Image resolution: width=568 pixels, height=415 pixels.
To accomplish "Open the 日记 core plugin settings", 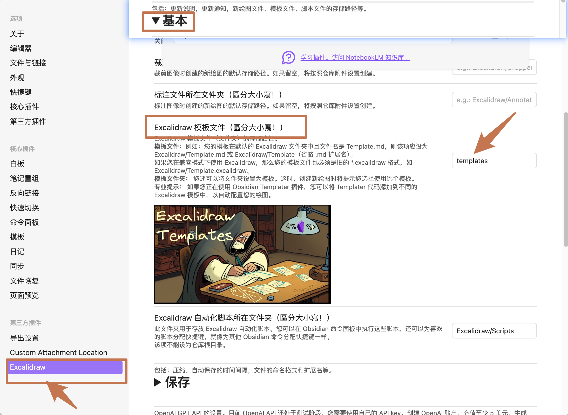I will 17,252.
